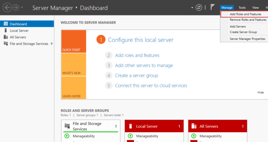Click Create a server group link

137,76
